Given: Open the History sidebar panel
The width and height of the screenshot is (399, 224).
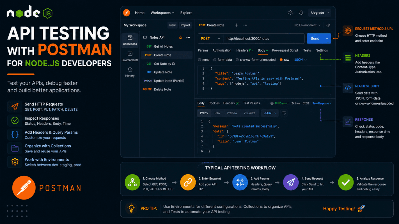Looking at the screenshot, I should [130, 72].
